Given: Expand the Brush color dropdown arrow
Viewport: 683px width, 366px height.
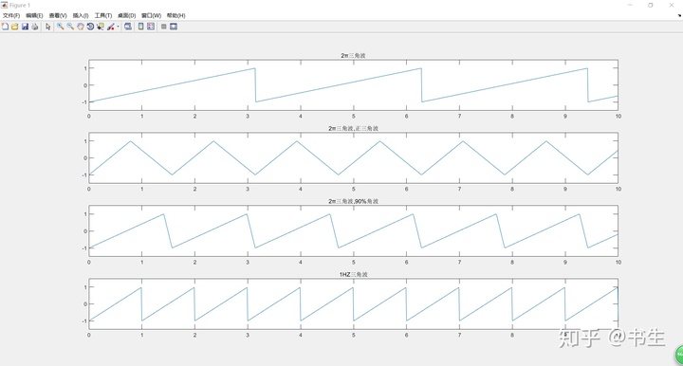Looking at the screenshot, I should (x=118, y=27).
